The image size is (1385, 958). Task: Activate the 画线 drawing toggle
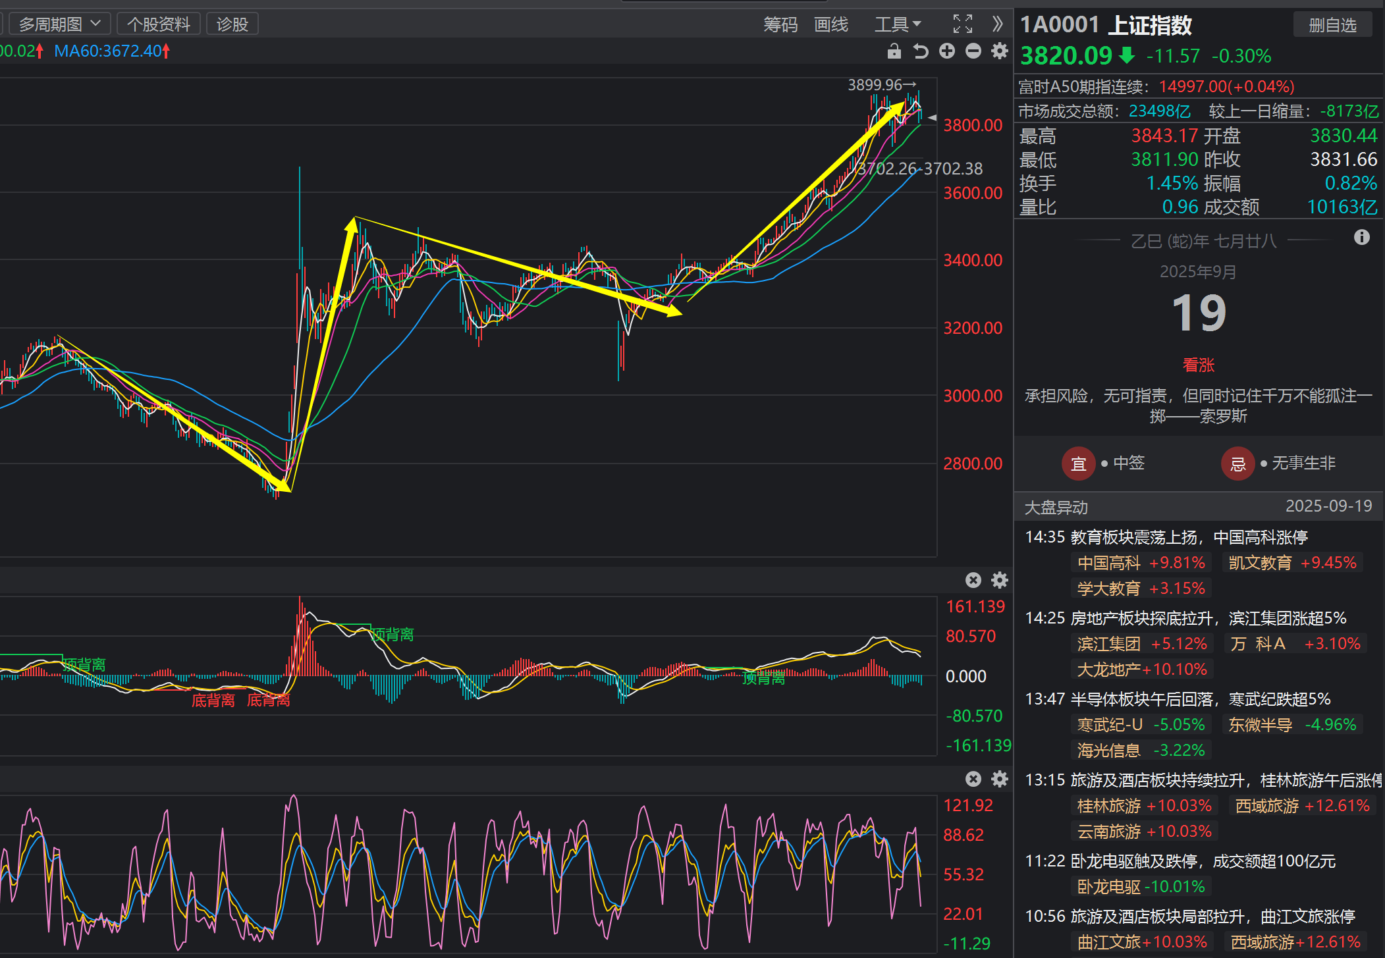coord(831,24)
